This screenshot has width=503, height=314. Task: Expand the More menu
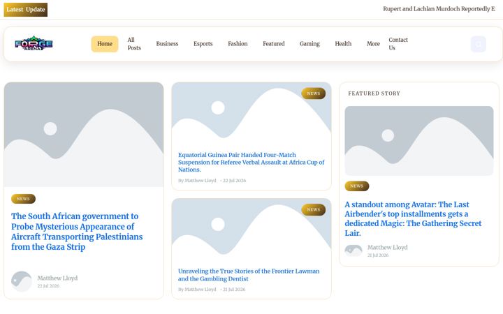(x=373, y=44)
